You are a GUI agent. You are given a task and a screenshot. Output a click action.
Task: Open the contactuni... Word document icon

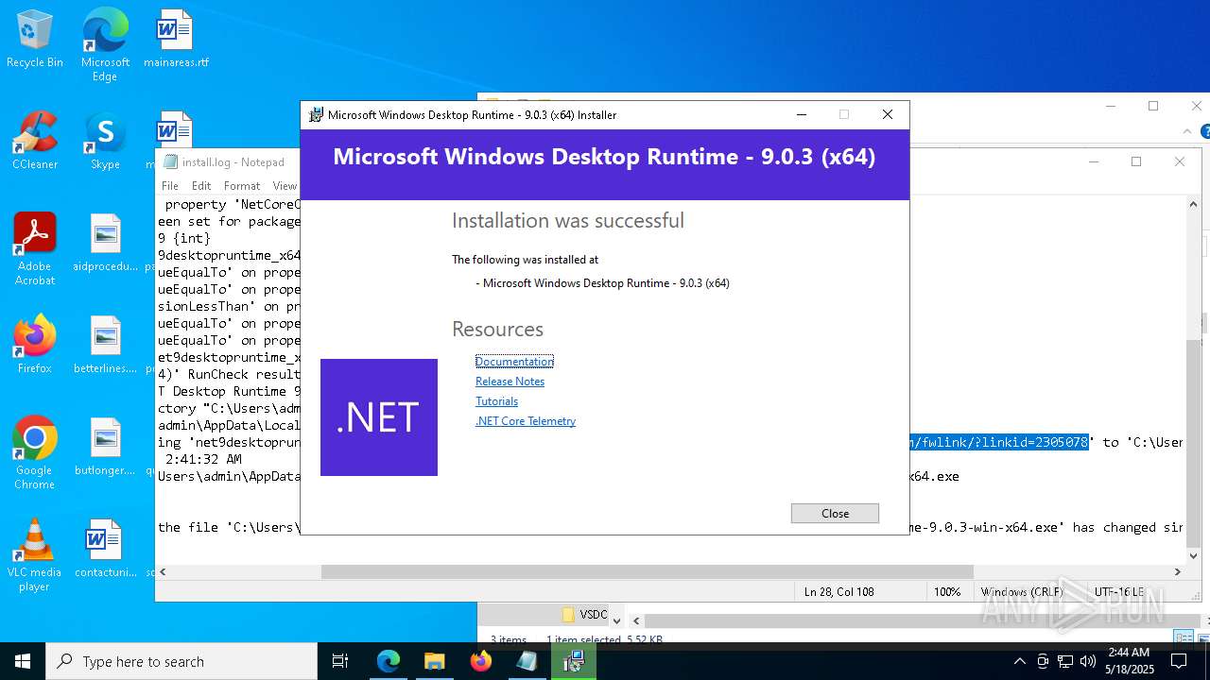(105, 549)
